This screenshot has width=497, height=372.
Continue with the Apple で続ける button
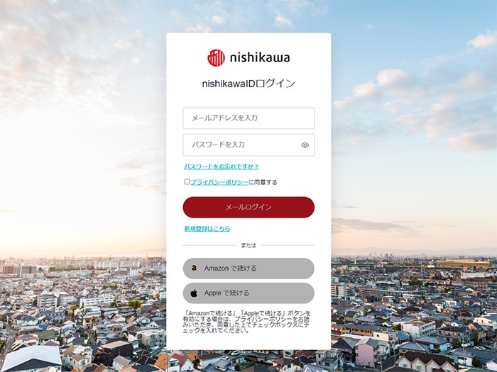click(248, 293)
